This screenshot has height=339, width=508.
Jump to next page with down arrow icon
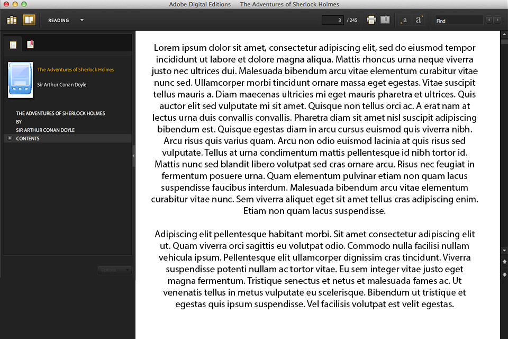click(x=504, y=274)
